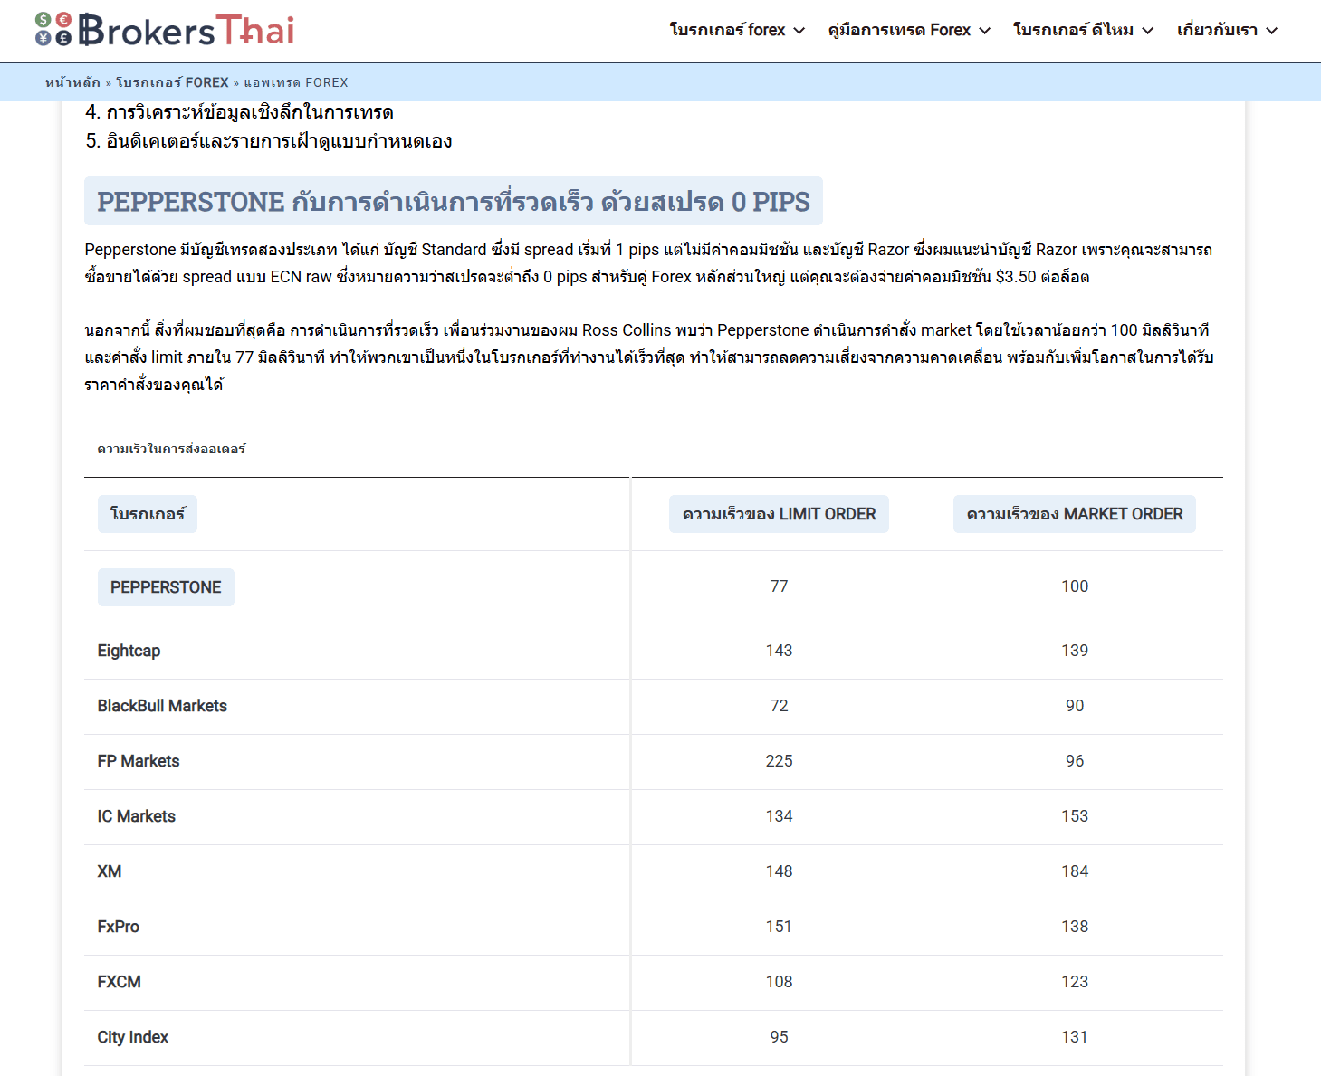Click Eightcap market order value 139

[1075, 651]
